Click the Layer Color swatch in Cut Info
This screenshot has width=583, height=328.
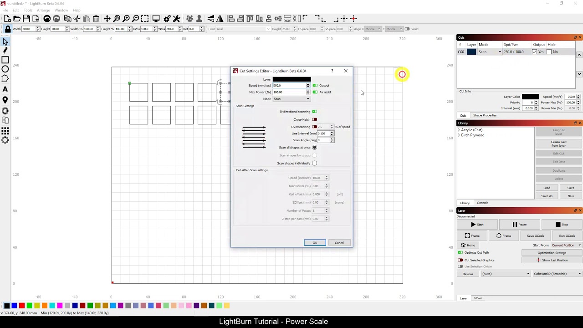(x=530, y=97)
